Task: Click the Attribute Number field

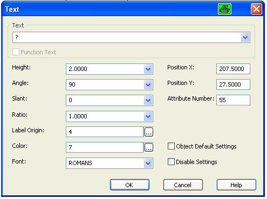Action: (x=233, y=100)
